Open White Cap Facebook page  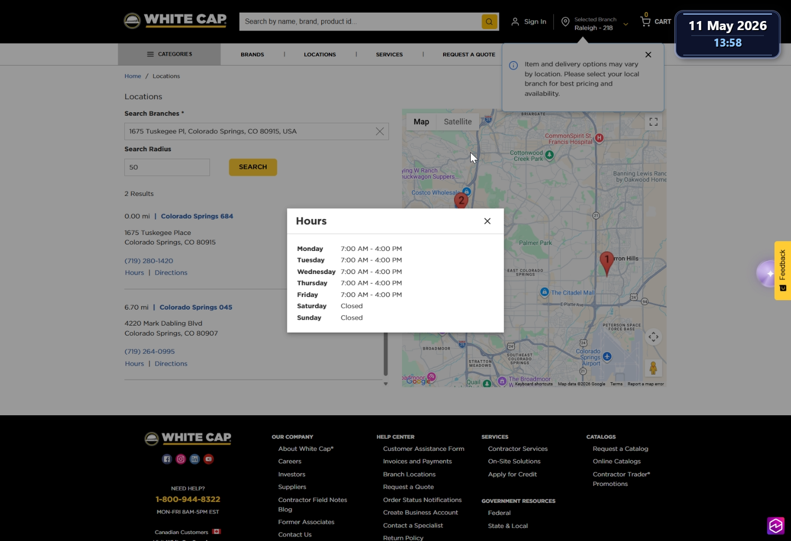[167, 459]
